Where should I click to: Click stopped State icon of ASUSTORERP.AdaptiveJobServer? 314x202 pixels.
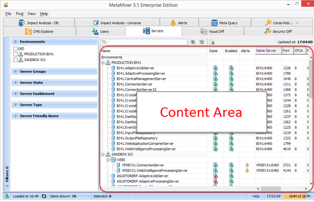215,176
